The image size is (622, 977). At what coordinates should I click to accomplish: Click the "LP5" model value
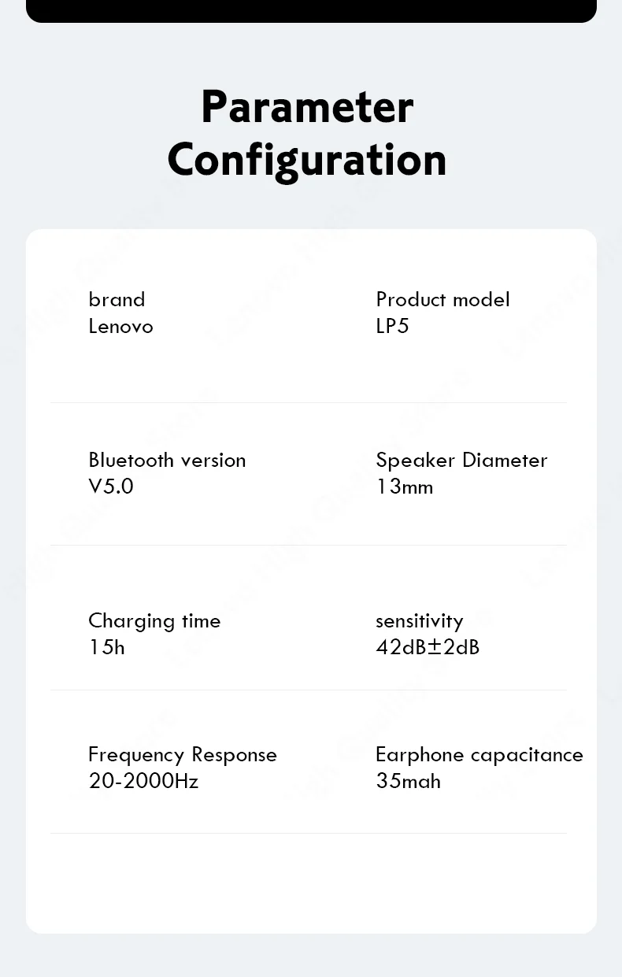392,327
